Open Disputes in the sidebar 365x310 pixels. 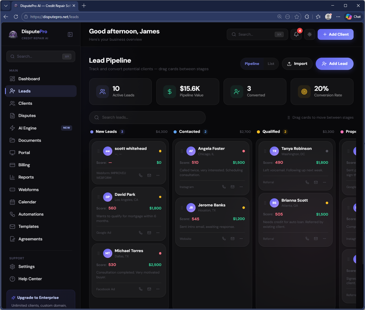27,116
